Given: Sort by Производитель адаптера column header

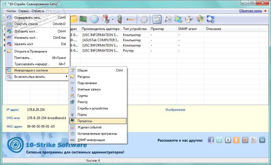Looking at the screenshot, I should point(101,29).
